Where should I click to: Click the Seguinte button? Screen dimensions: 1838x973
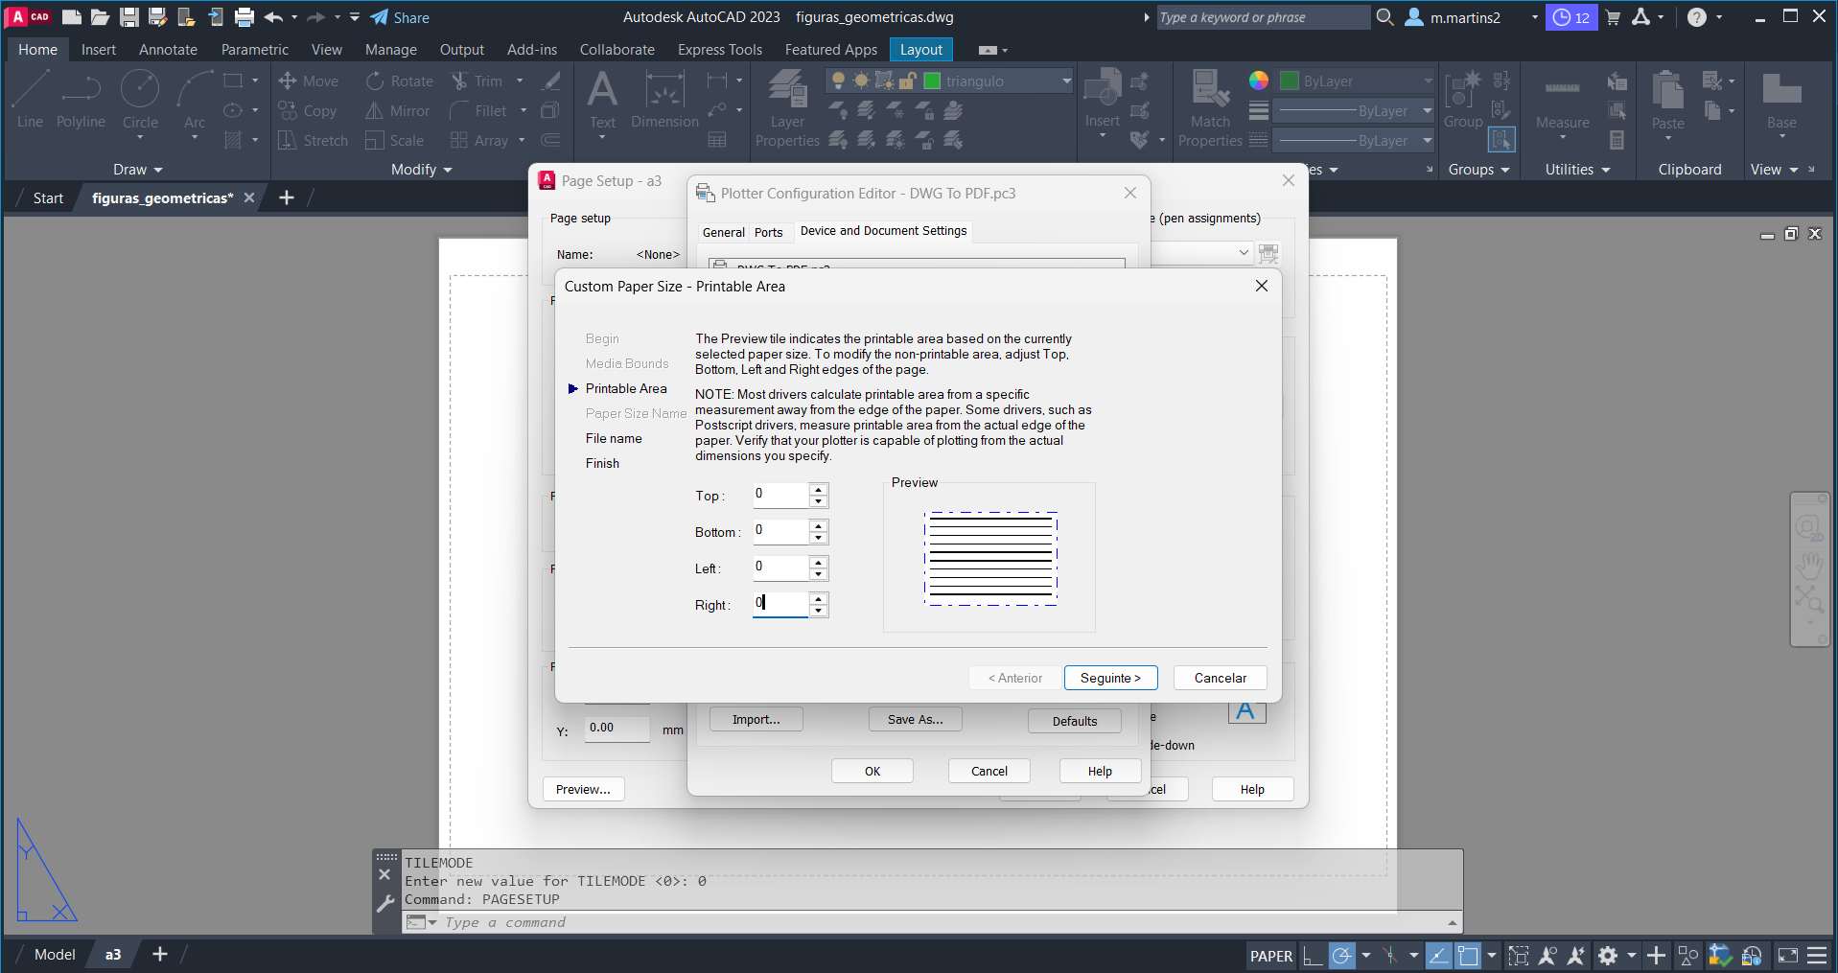[x=1110, y=678]
